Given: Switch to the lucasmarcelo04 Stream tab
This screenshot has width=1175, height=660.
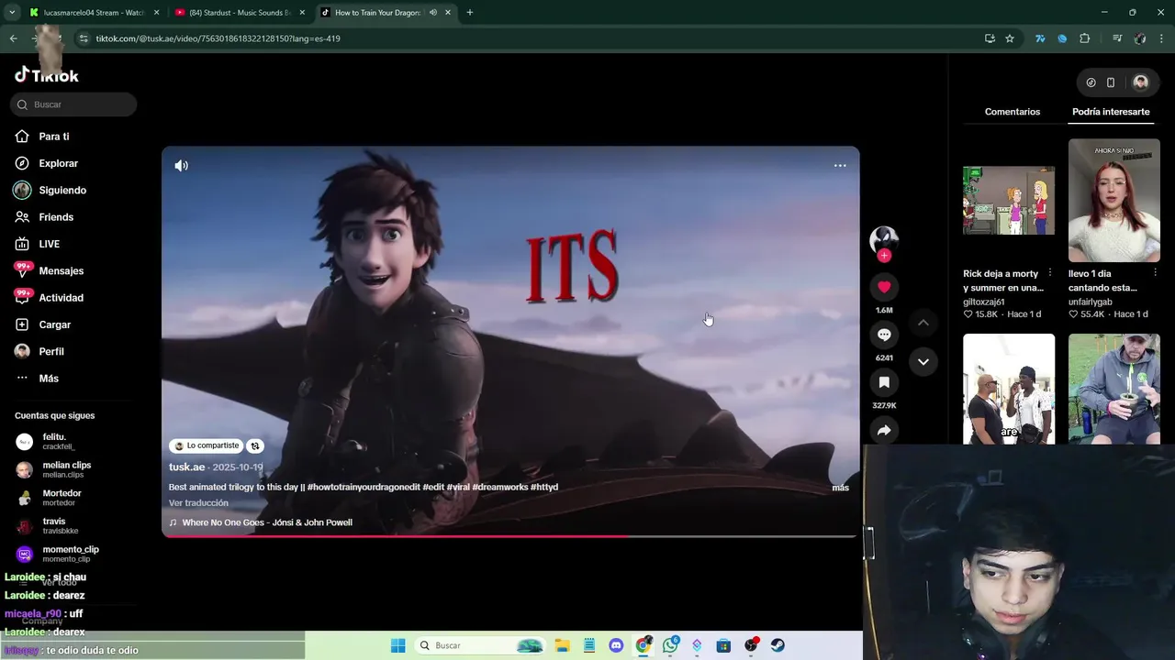Looking at the screenshot, I should pyautogui.click(x=94, y=13).
